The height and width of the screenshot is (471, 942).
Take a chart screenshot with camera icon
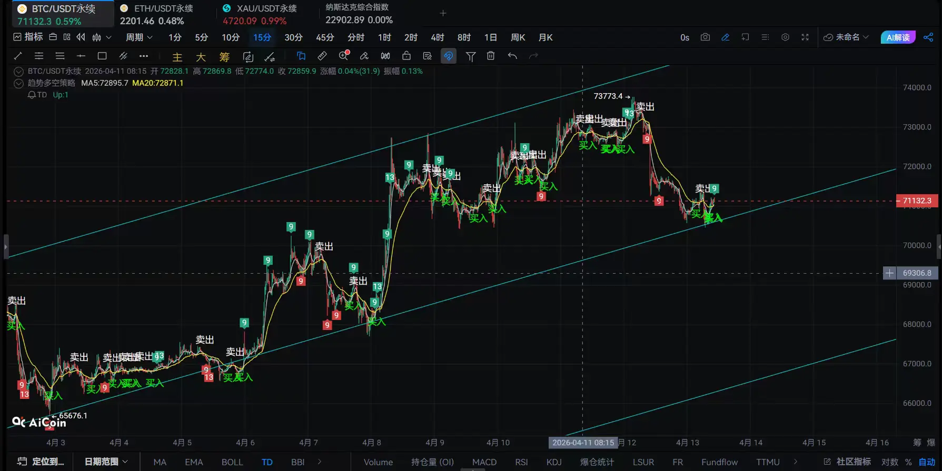click(x=705, y=37)
